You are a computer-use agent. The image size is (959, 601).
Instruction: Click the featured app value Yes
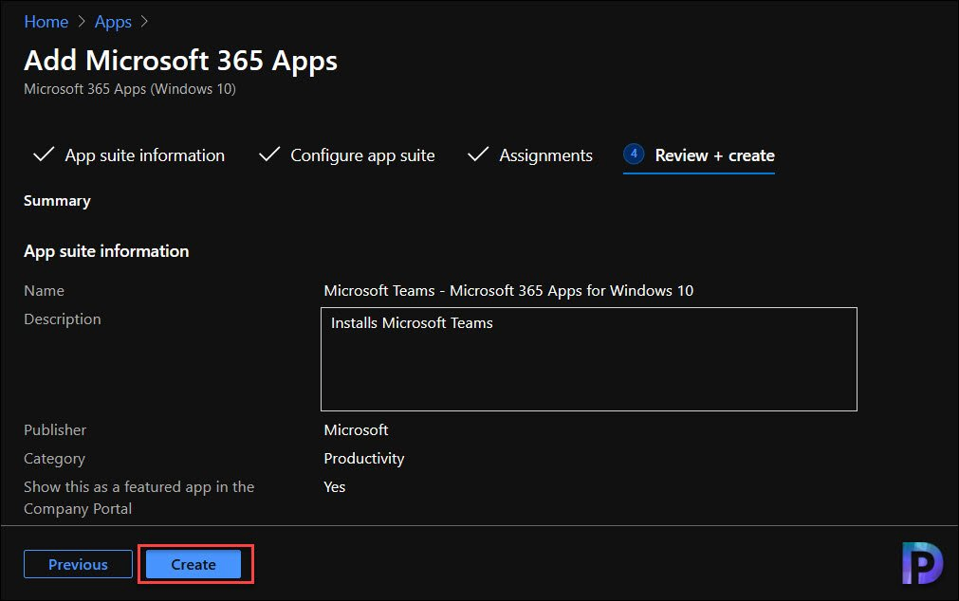(335, 486)
